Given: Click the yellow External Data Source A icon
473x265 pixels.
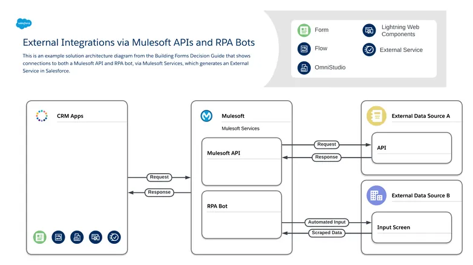Looking at the screenshot, I should point(376,115).
